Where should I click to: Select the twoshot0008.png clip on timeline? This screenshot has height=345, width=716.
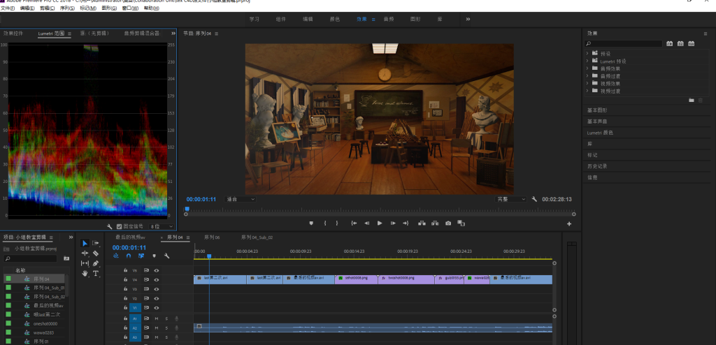pyautogui.click(x=406, y=280)
